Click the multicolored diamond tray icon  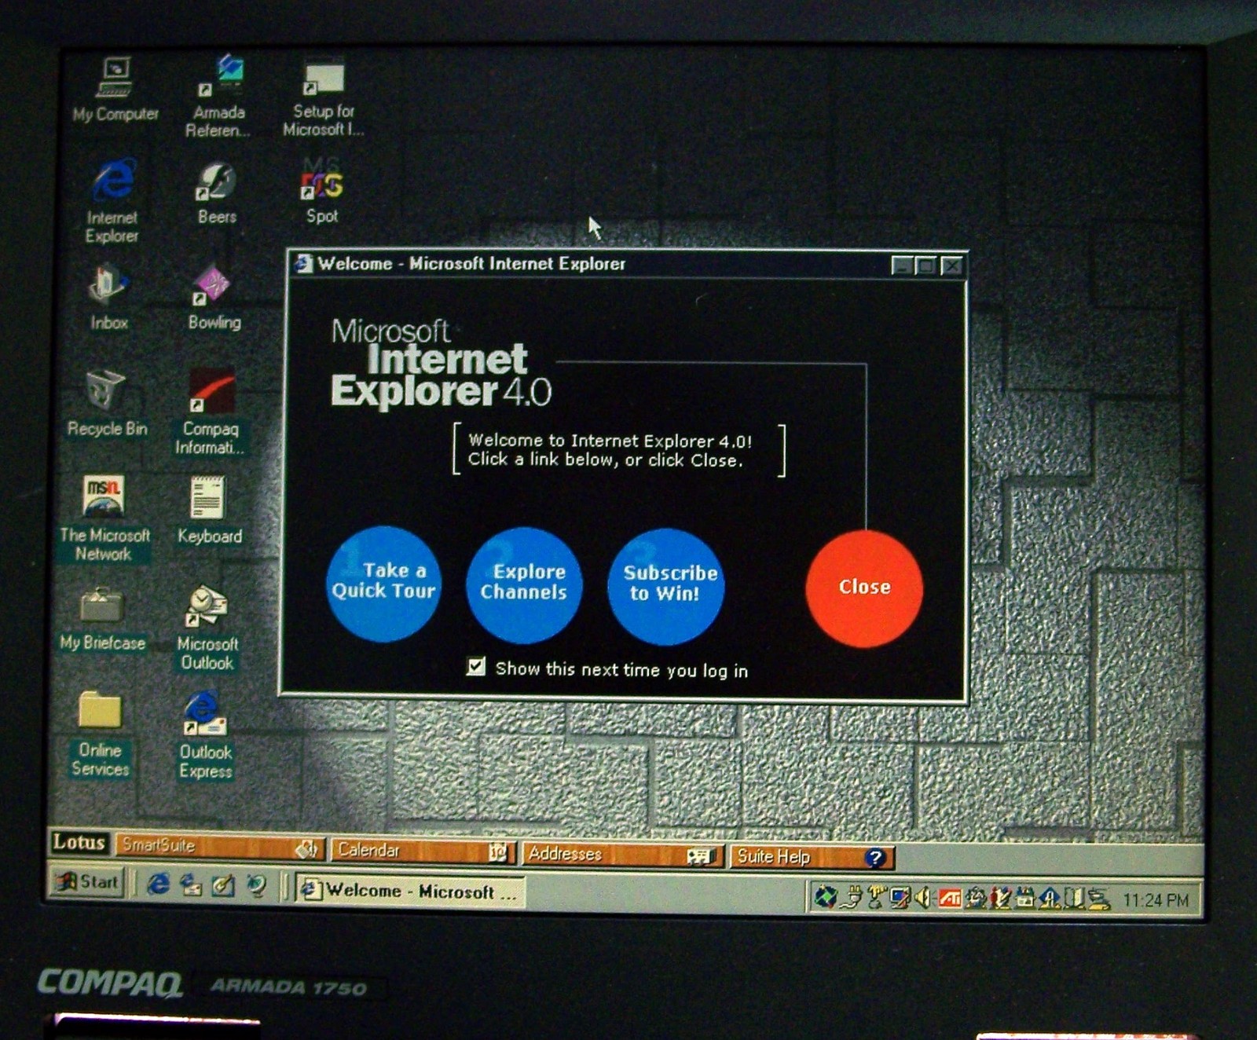click(825, 896)
